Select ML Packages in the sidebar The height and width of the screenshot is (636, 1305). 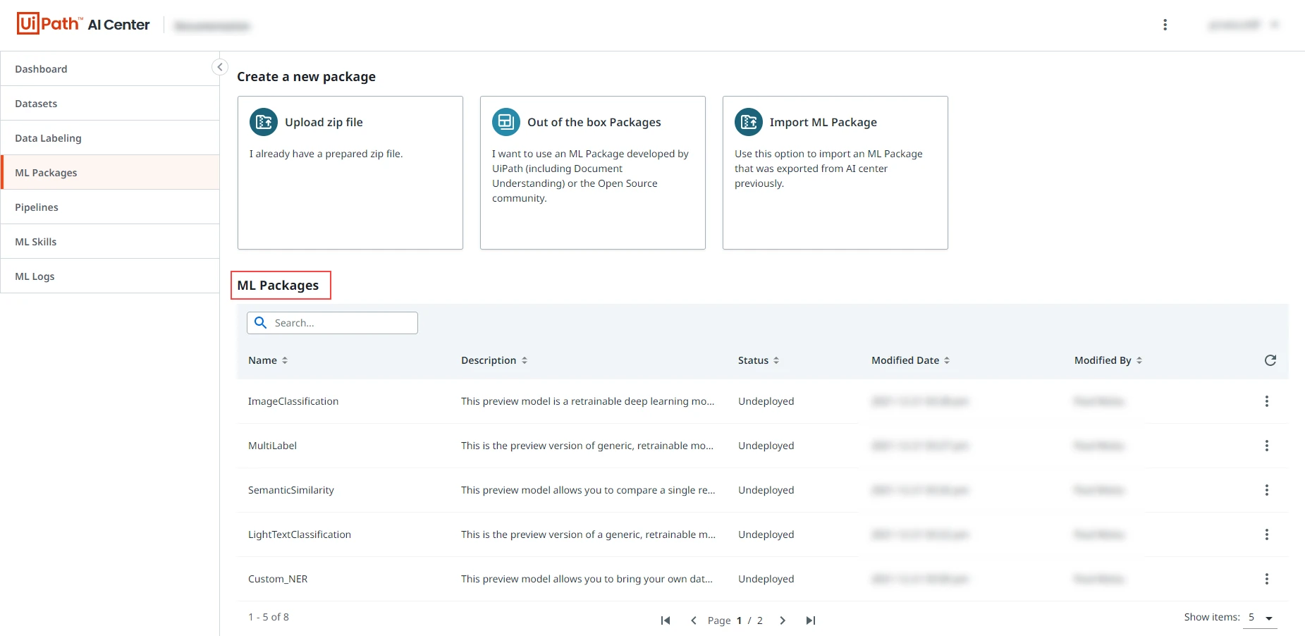(110, 173)
